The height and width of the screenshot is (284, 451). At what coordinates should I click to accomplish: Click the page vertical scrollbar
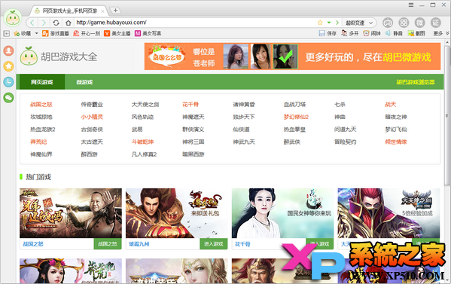447,115
